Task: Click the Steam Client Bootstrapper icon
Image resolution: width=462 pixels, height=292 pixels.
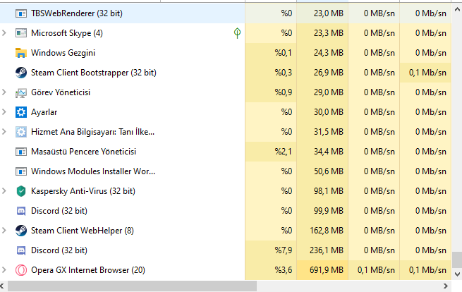Action: click(x=21, y=73)
